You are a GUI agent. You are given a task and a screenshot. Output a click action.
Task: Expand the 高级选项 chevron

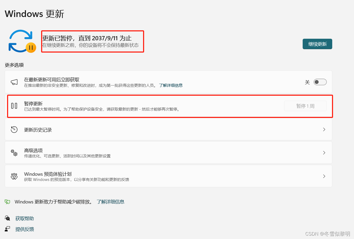[x=324, y=153]
